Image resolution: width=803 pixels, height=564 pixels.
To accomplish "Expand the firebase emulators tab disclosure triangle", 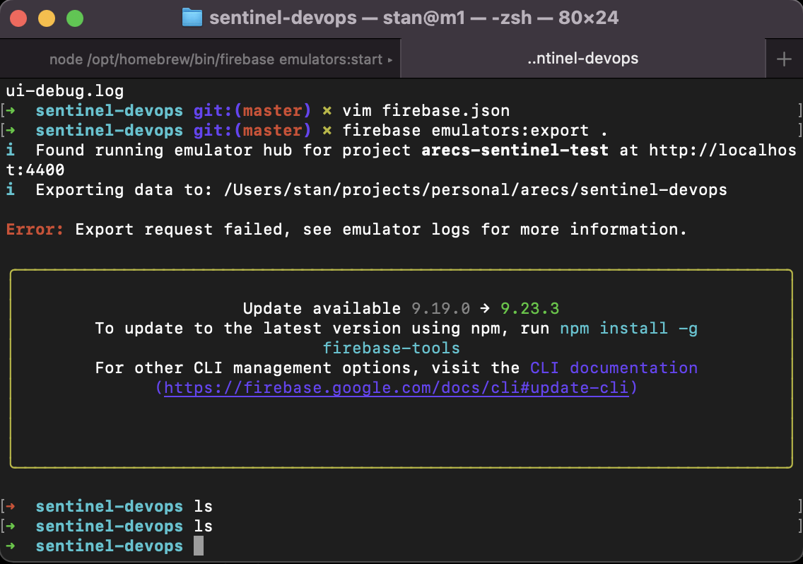I will [389, 59].
